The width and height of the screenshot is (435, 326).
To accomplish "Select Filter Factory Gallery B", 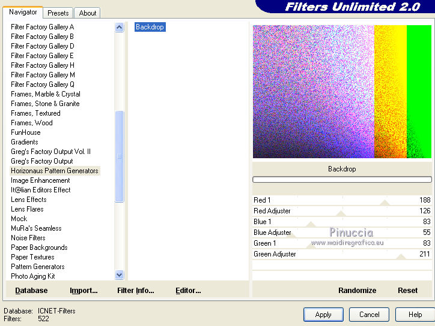I will point(42,37).
